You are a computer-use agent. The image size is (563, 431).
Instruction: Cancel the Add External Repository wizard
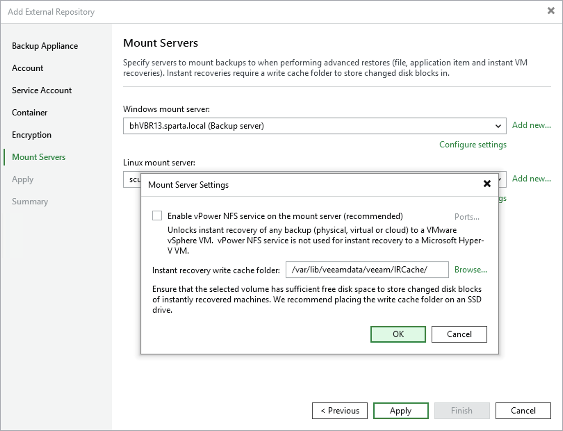point(523,411)
